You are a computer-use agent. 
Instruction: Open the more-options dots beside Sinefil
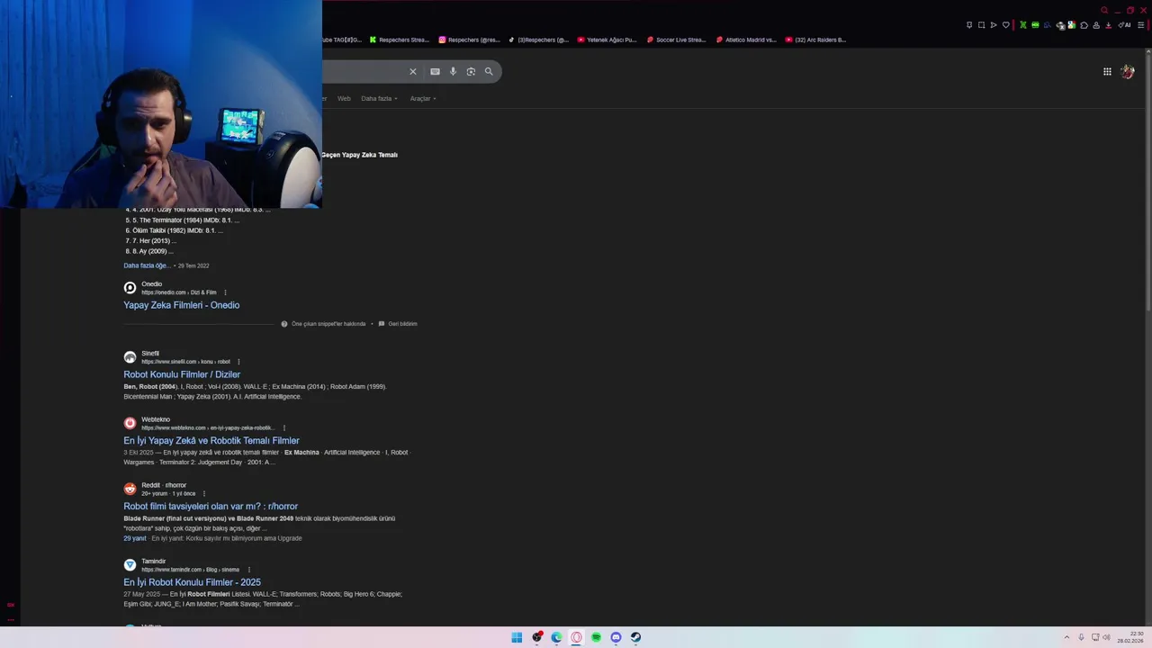pyautogui.click(x=238, y=362)
